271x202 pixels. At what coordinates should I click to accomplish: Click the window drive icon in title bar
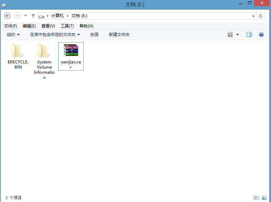(x=4, y=5)
